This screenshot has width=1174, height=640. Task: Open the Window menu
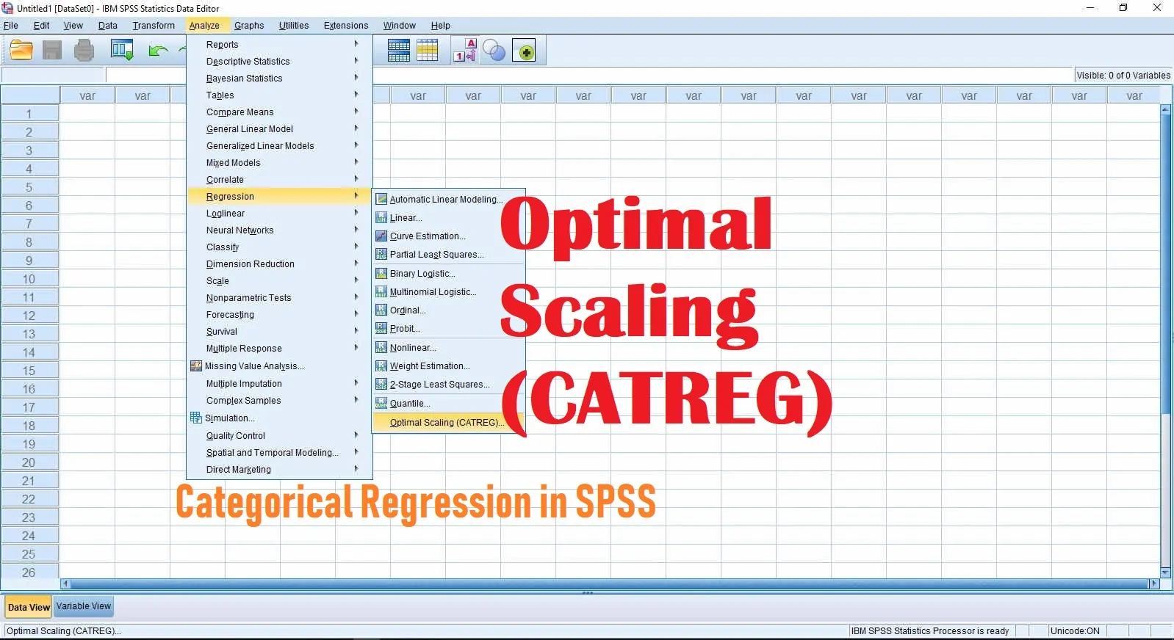point(399,25)
